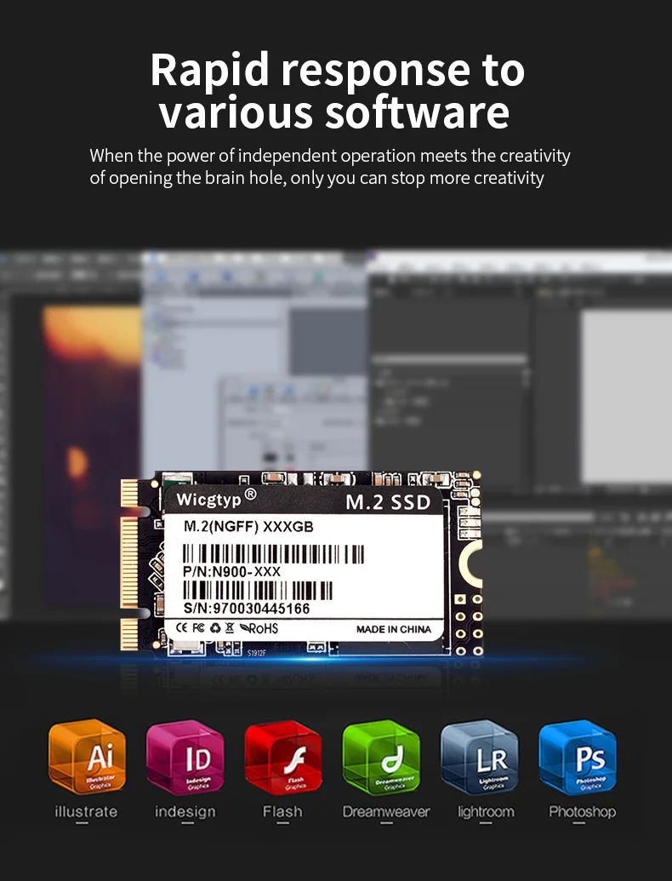
Task: Click the "M.2 SSD" text on the label
Action: click(x=388, y=502)
